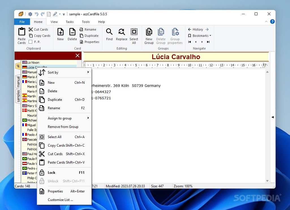This screenshot has height=210, width=290.
Task: Click the Undo icon in quick access toolbar
Action: [36, 14]
